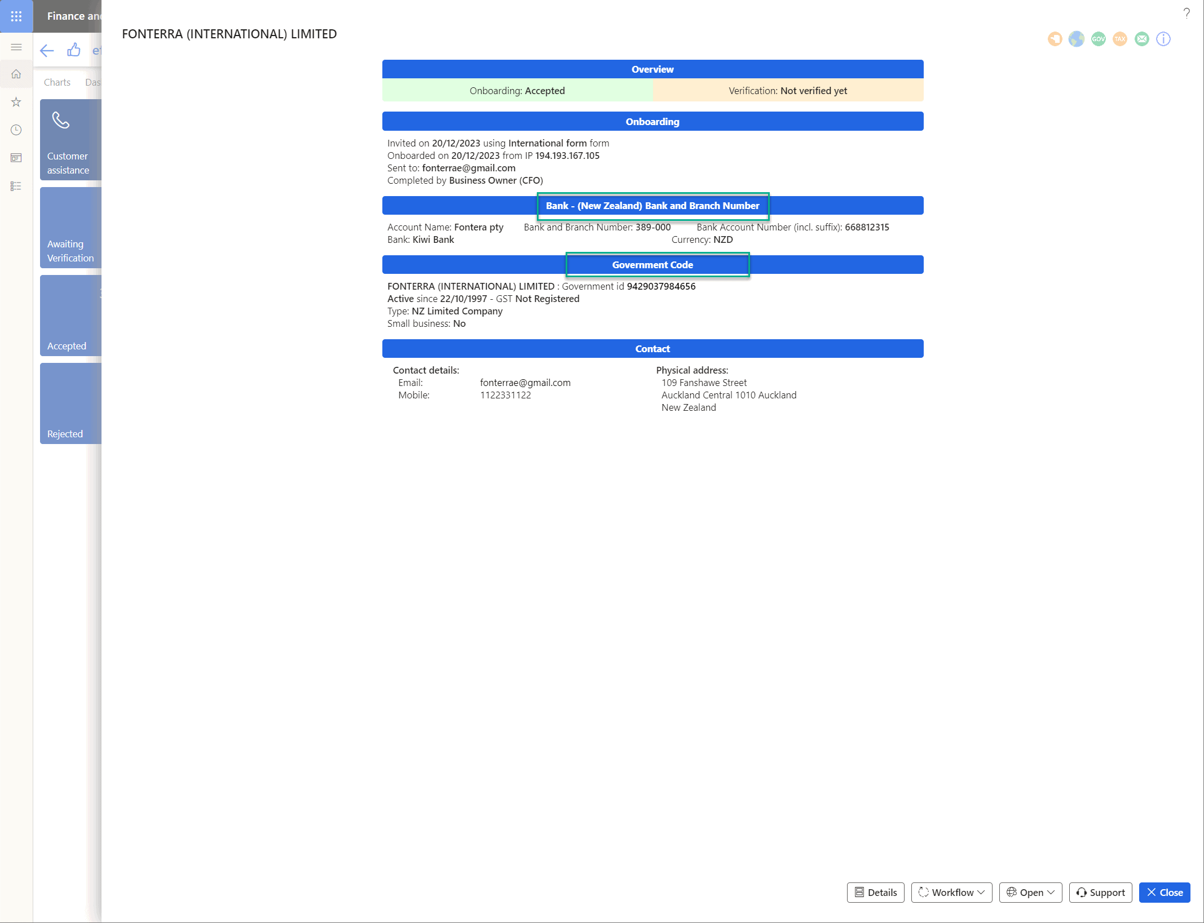Click Currency value NZD
This screenshot has height=923, width=1204.
coord(723,239)
